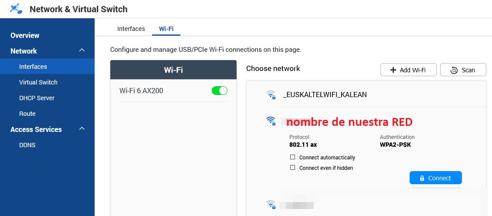The width and height of the screenshot is (492, 216).
Task: Click the _EUSKALTELWIFI_KALEAN Wi-Fi signal icon
Action: tap(271, 94)
